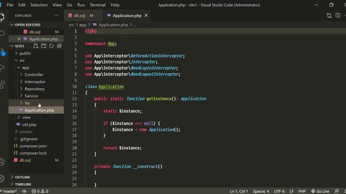The width and height of the screenshot is (346, 194).
Task: Open Source Control view with badge
Action: [2, 52]
